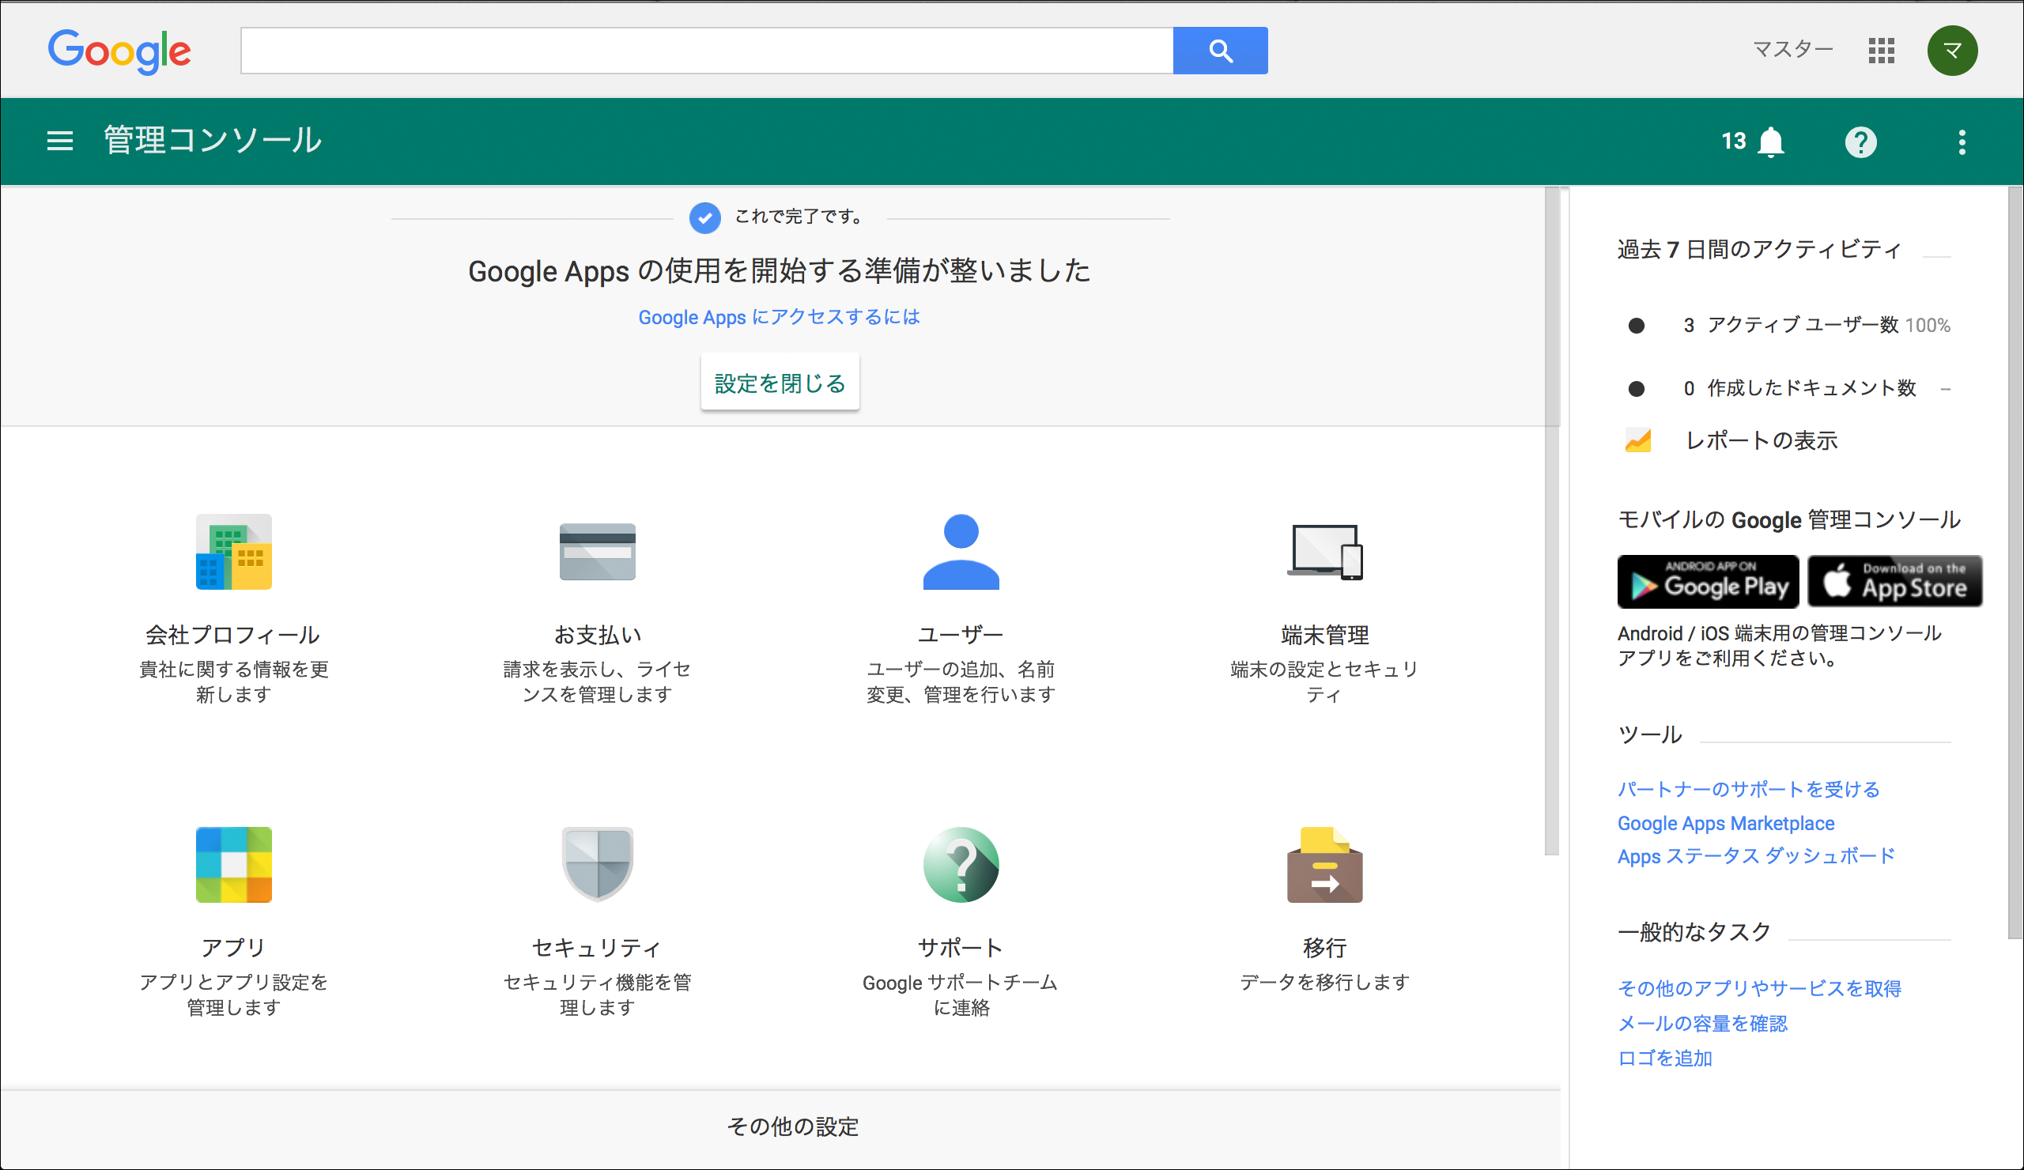This screenshot has height=1170, width=2024.
Task: Click the Google Play store badge
Action: (x=1708, y=580)
